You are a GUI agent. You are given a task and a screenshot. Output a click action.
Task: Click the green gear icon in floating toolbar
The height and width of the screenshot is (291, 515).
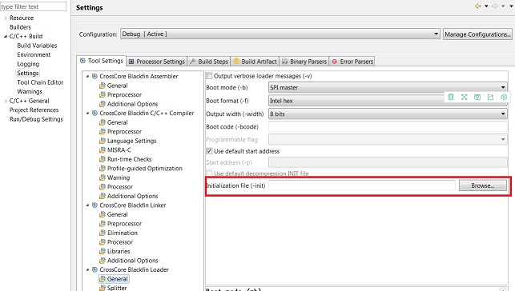click(x=504, y=97)
